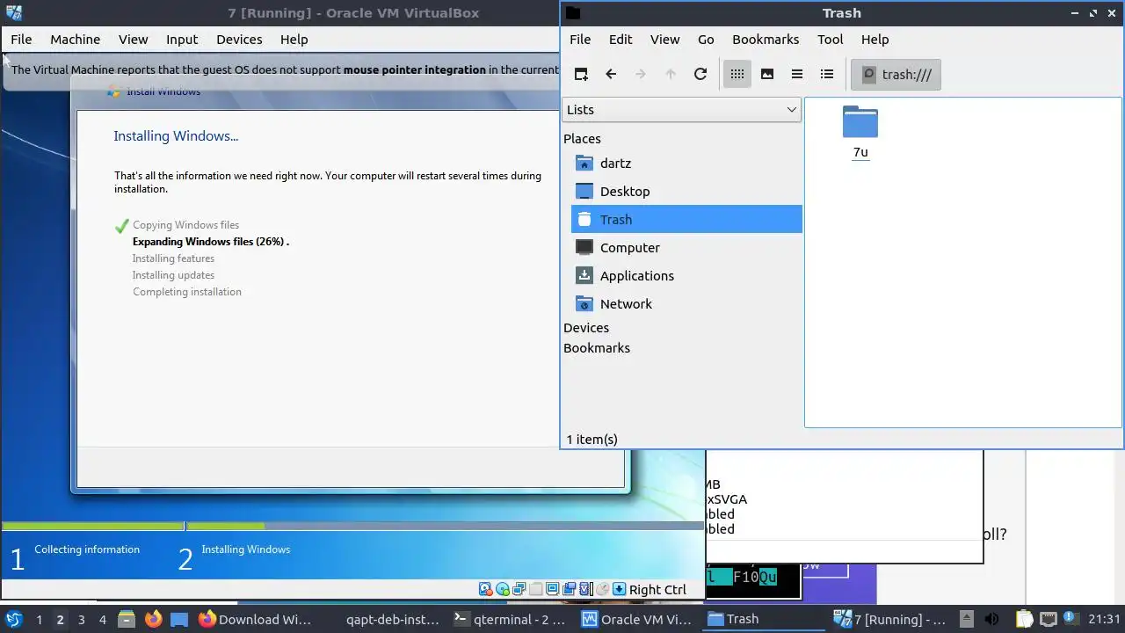Click VirtualBox recording status indicator
Screen dimensions: 1125x633
[x=569, y=589]
